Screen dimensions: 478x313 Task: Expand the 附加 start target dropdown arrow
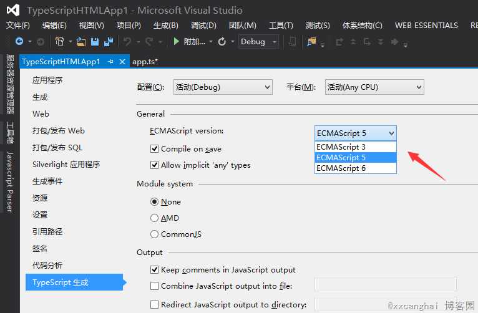click(211, 41)
